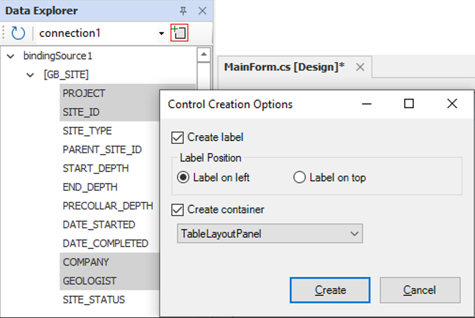The width and height of the screenshot is (475, 318).
Task: Open the connection1 dropdown
Action: point(161,33)
